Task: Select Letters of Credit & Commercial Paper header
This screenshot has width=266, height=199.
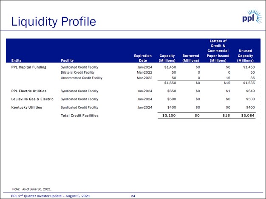Action: (x=218, y=51)
